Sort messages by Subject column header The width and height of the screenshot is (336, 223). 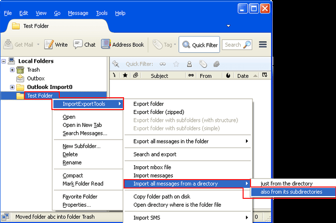[159, 76]
